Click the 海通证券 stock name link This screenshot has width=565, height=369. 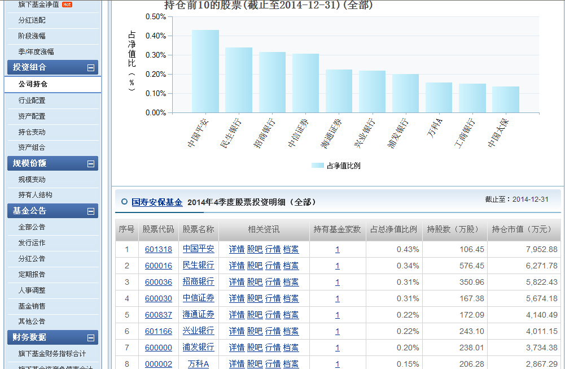pyautogui.click(x=199, y=315)
